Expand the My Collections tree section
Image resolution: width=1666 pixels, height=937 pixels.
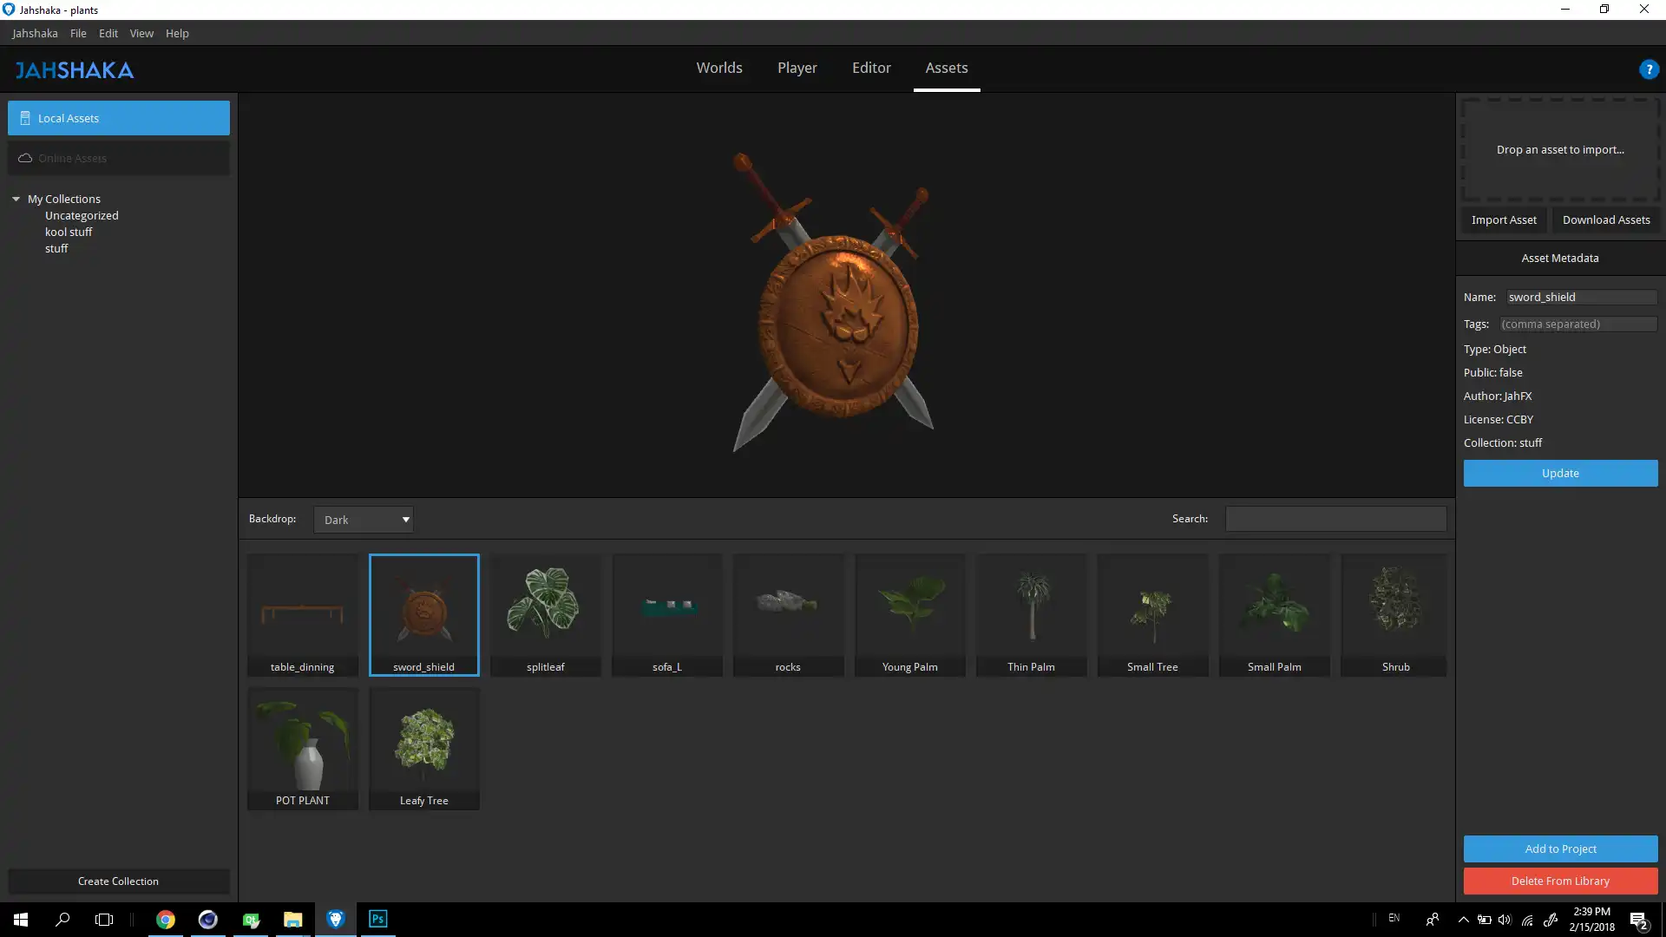tap(16, 198)
